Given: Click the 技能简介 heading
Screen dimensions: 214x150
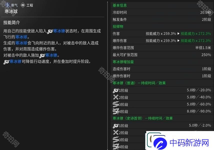Looking at the screenshot, I should pos(11,23).
